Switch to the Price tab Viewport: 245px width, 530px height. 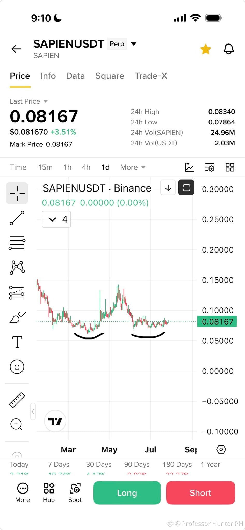point(20,76)
